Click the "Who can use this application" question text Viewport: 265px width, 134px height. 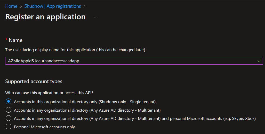coord(49,93)
